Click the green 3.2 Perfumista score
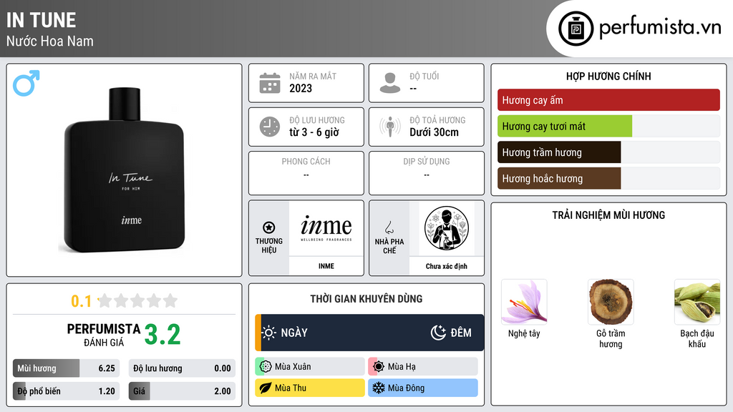Viewport: 733px width, 412px height. coord(162,335)
